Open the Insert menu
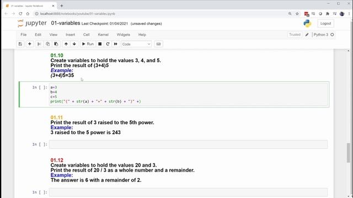This screenshot has width=353, height=198. (70, 35)
